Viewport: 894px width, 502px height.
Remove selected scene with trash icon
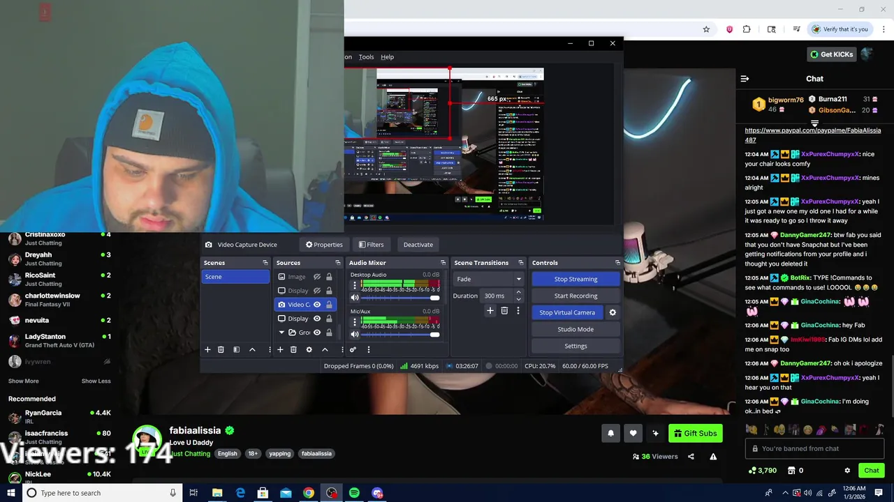pos(221,349)
